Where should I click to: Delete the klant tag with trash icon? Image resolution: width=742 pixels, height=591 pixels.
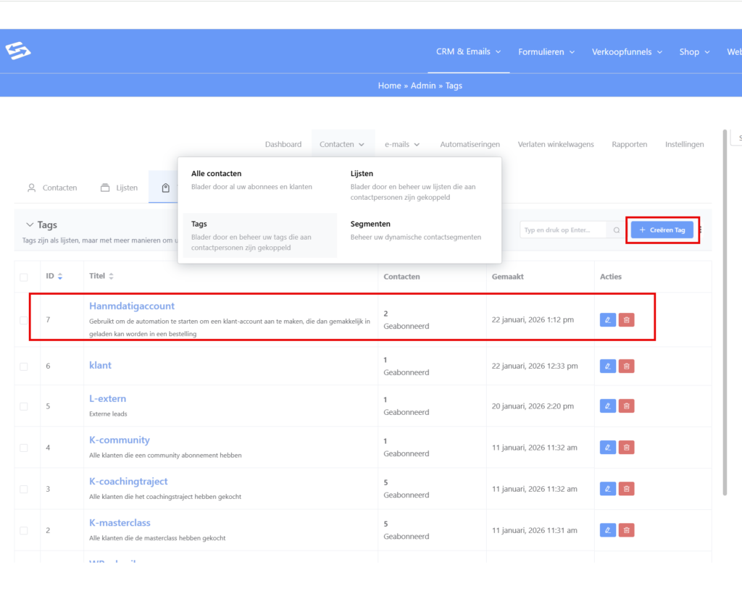tap(626, 366)
